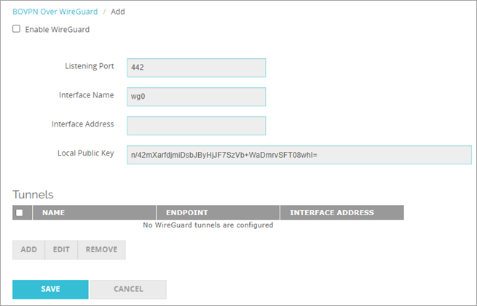This screenshot has width=477, height=306.
Task: Focus the Interface Address field
Action: (196, 126)
